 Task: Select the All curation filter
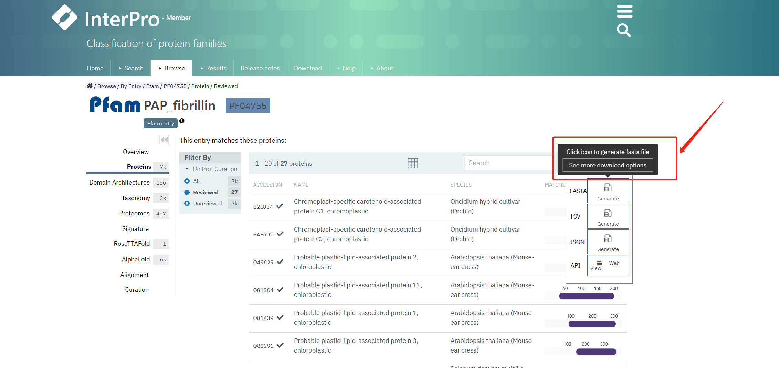(187, 181)
